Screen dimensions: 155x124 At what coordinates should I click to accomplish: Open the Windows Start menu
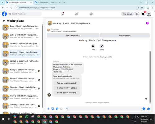coord(3,119)
